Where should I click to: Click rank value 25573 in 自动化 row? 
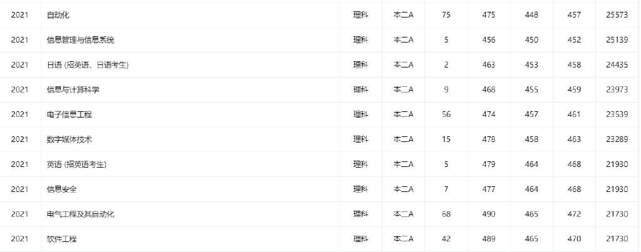pos(617,15)
